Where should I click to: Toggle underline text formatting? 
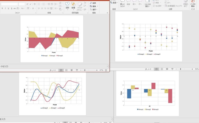point(8,8)
